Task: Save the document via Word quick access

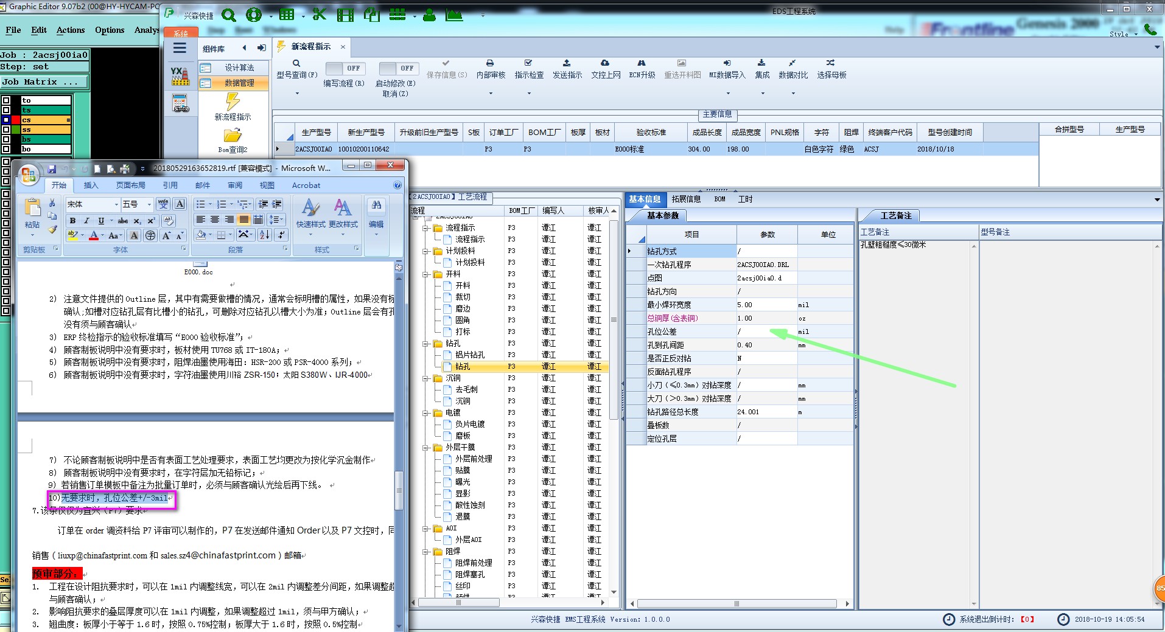Action: tap(52, 168)
